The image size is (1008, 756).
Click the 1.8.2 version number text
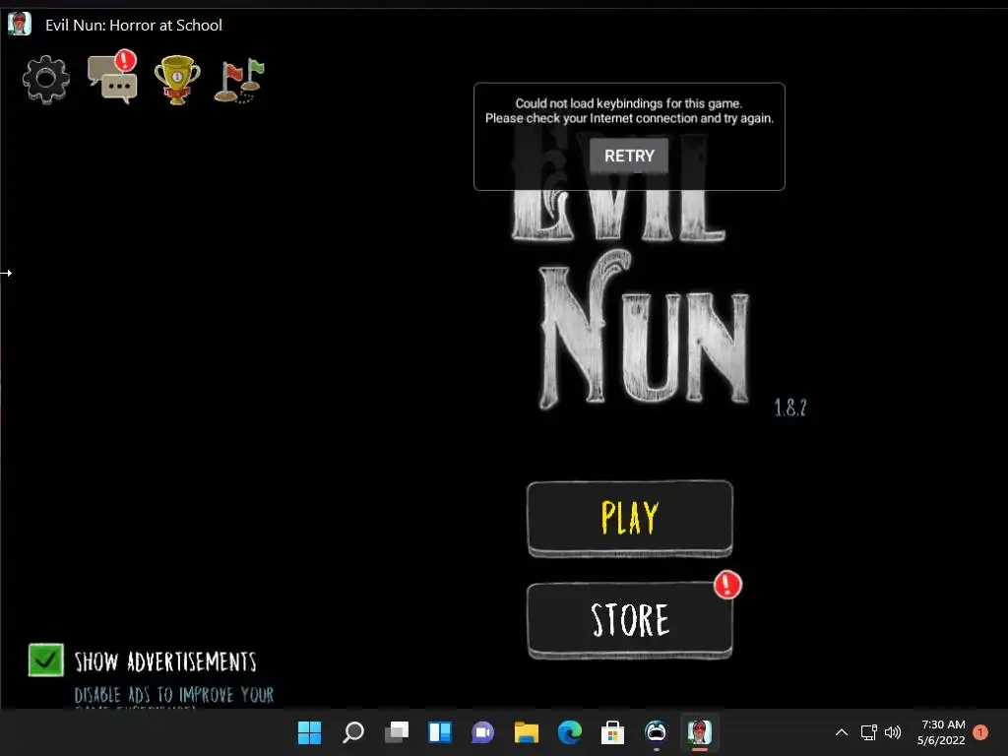[x=790, y=407]
